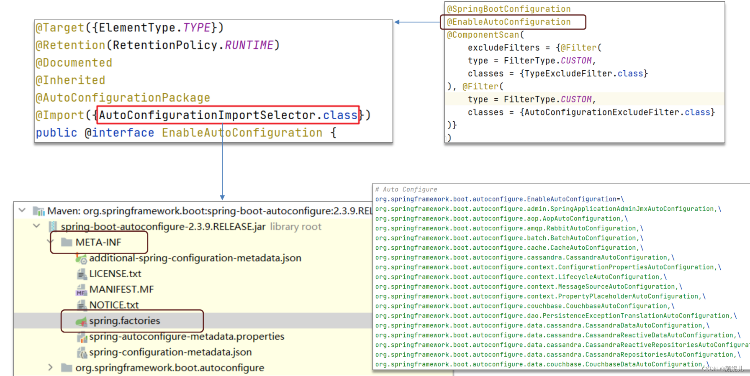Click the META-INF folder icon
Image resolution: width=750 pixels, height=376 pixels.
pyautogui.click(x=67, y=242)
